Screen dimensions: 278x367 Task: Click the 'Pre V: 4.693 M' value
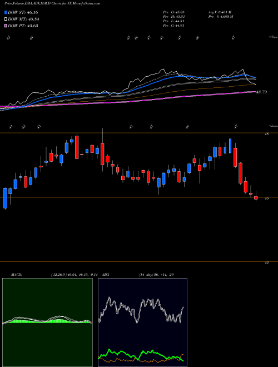click(220, 17)
